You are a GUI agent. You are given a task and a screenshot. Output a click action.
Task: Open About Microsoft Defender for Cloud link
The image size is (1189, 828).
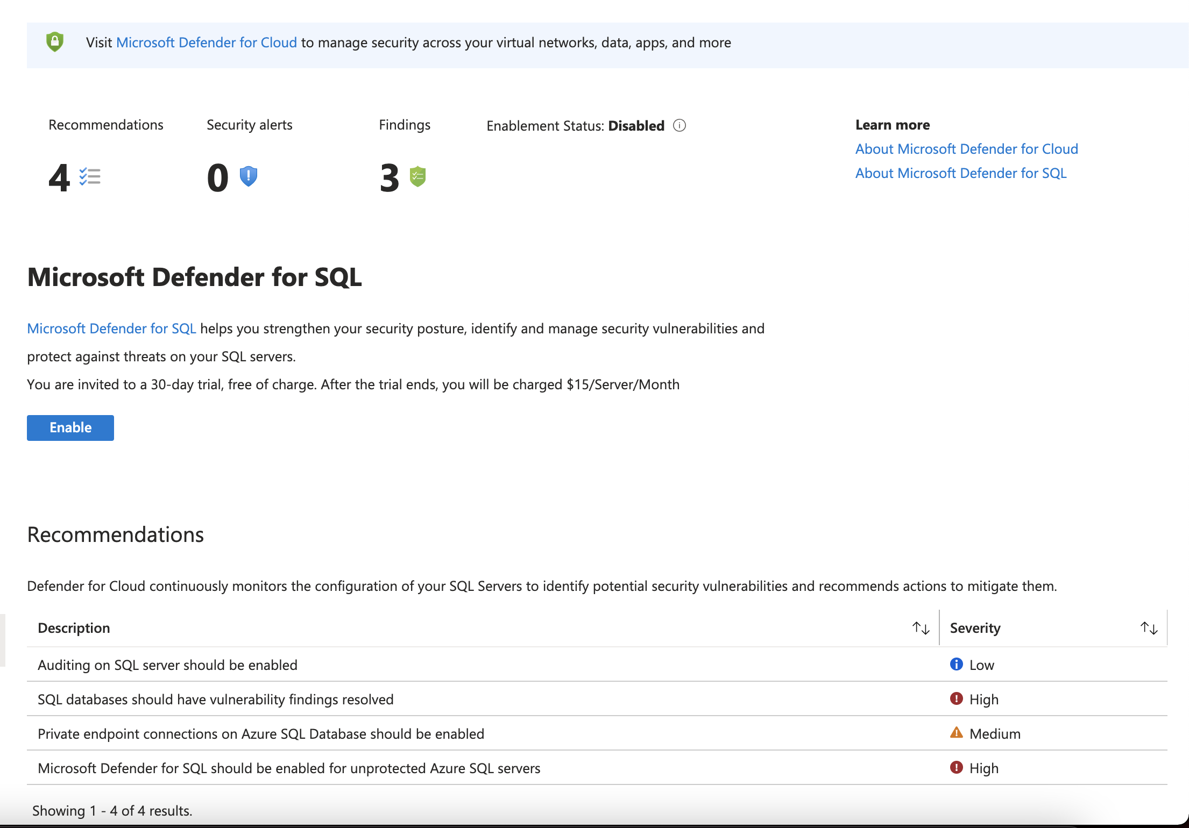(966, 149)
